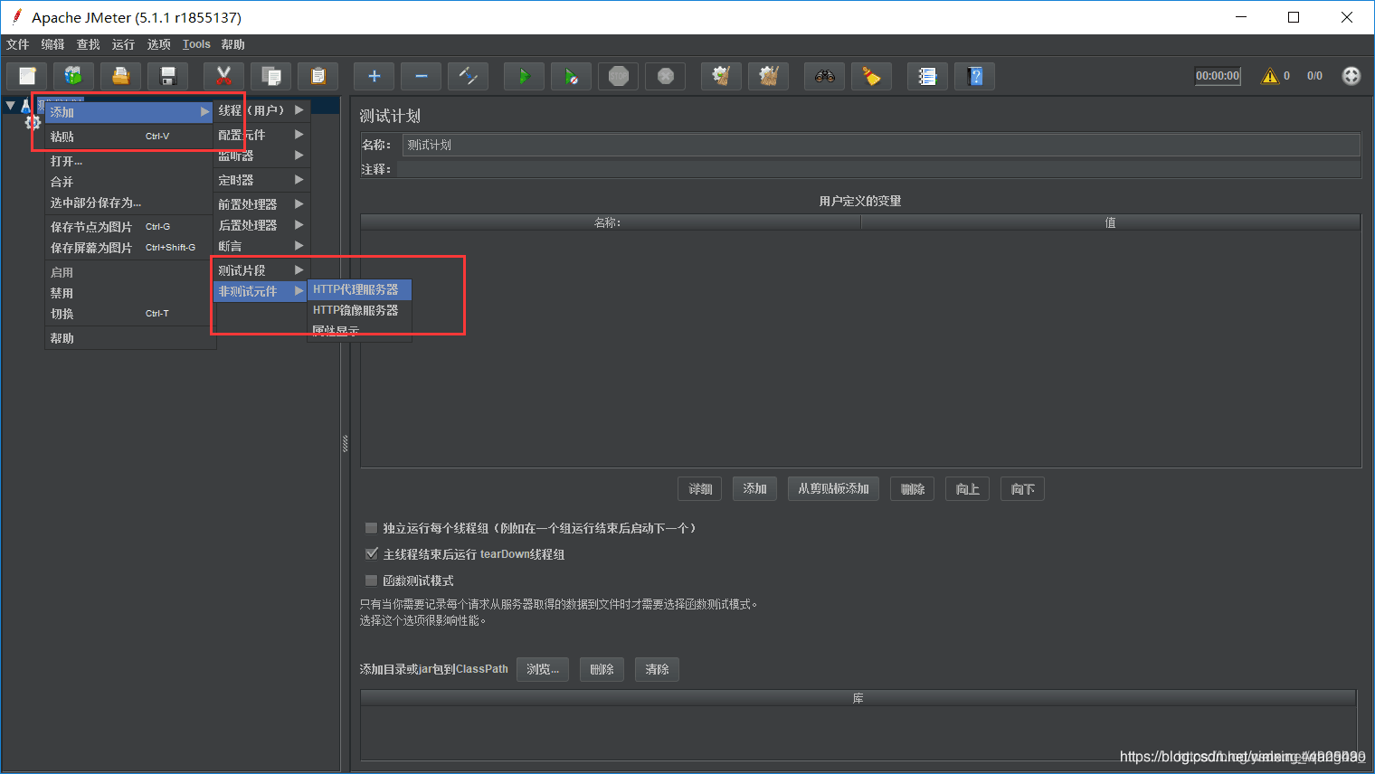Click the New test plan toolbar icon

click(x=27, y=77)
